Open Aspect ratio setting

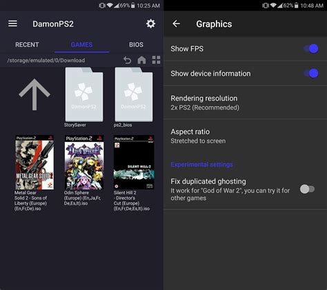tap(245, 136)
